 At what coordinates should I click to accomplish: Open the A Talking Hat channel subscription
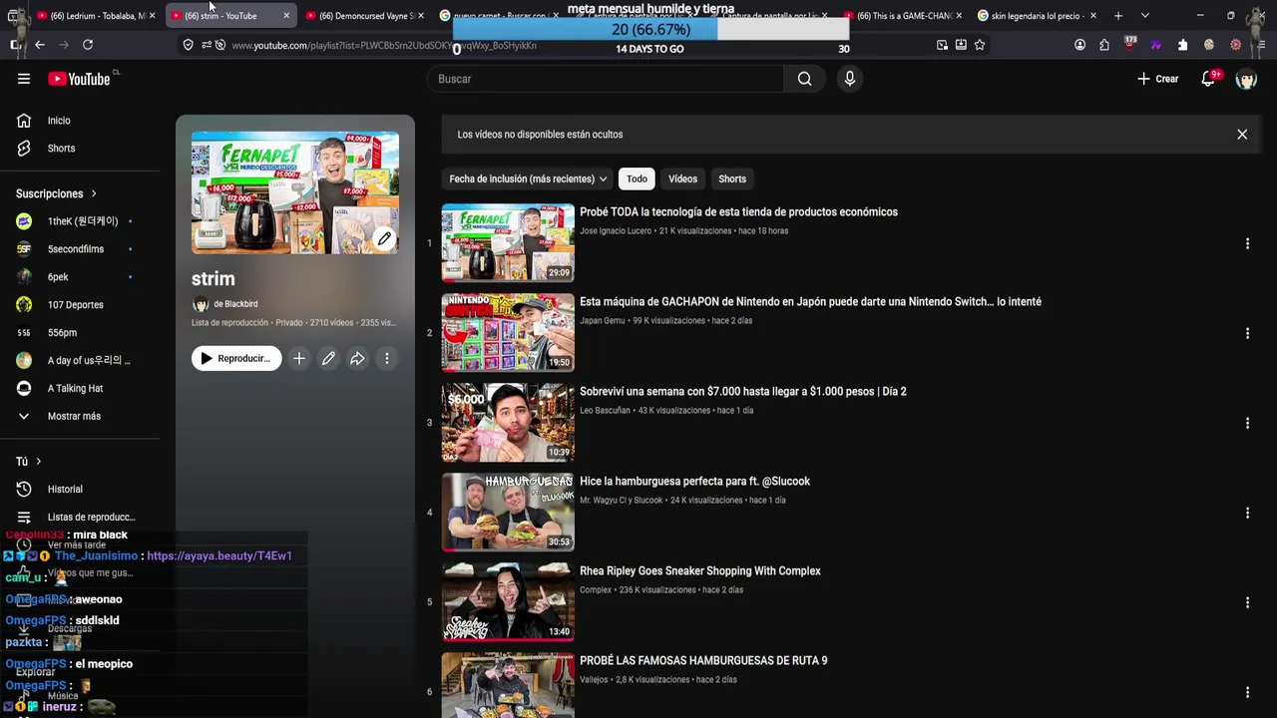(75, 389)
